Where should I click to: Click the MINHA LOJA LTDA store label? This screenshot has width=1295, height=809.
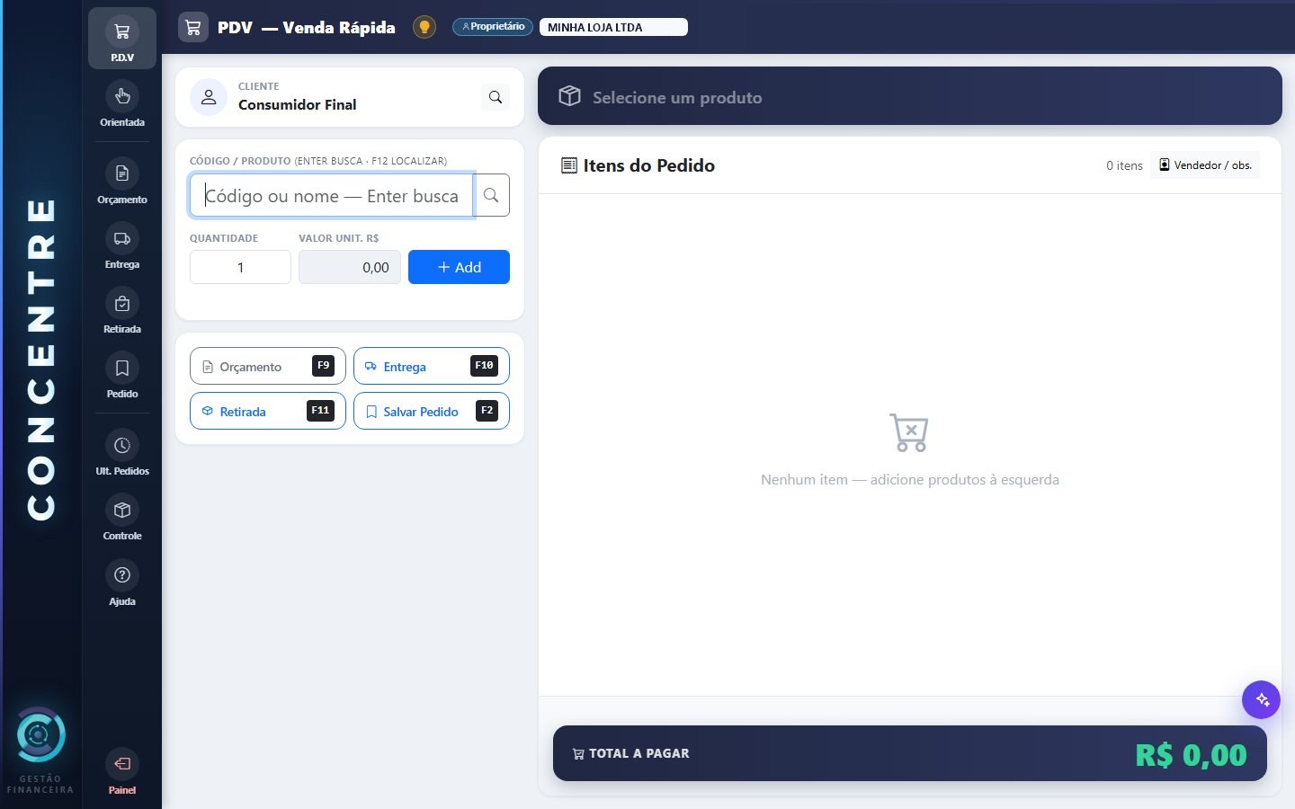(613, 27)
